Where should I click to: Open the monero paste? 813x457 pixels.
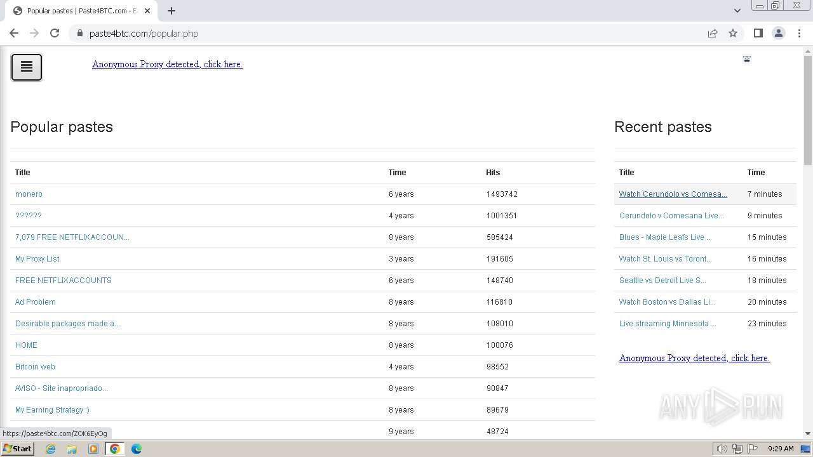pyautogui.click(x=29, y=194)
